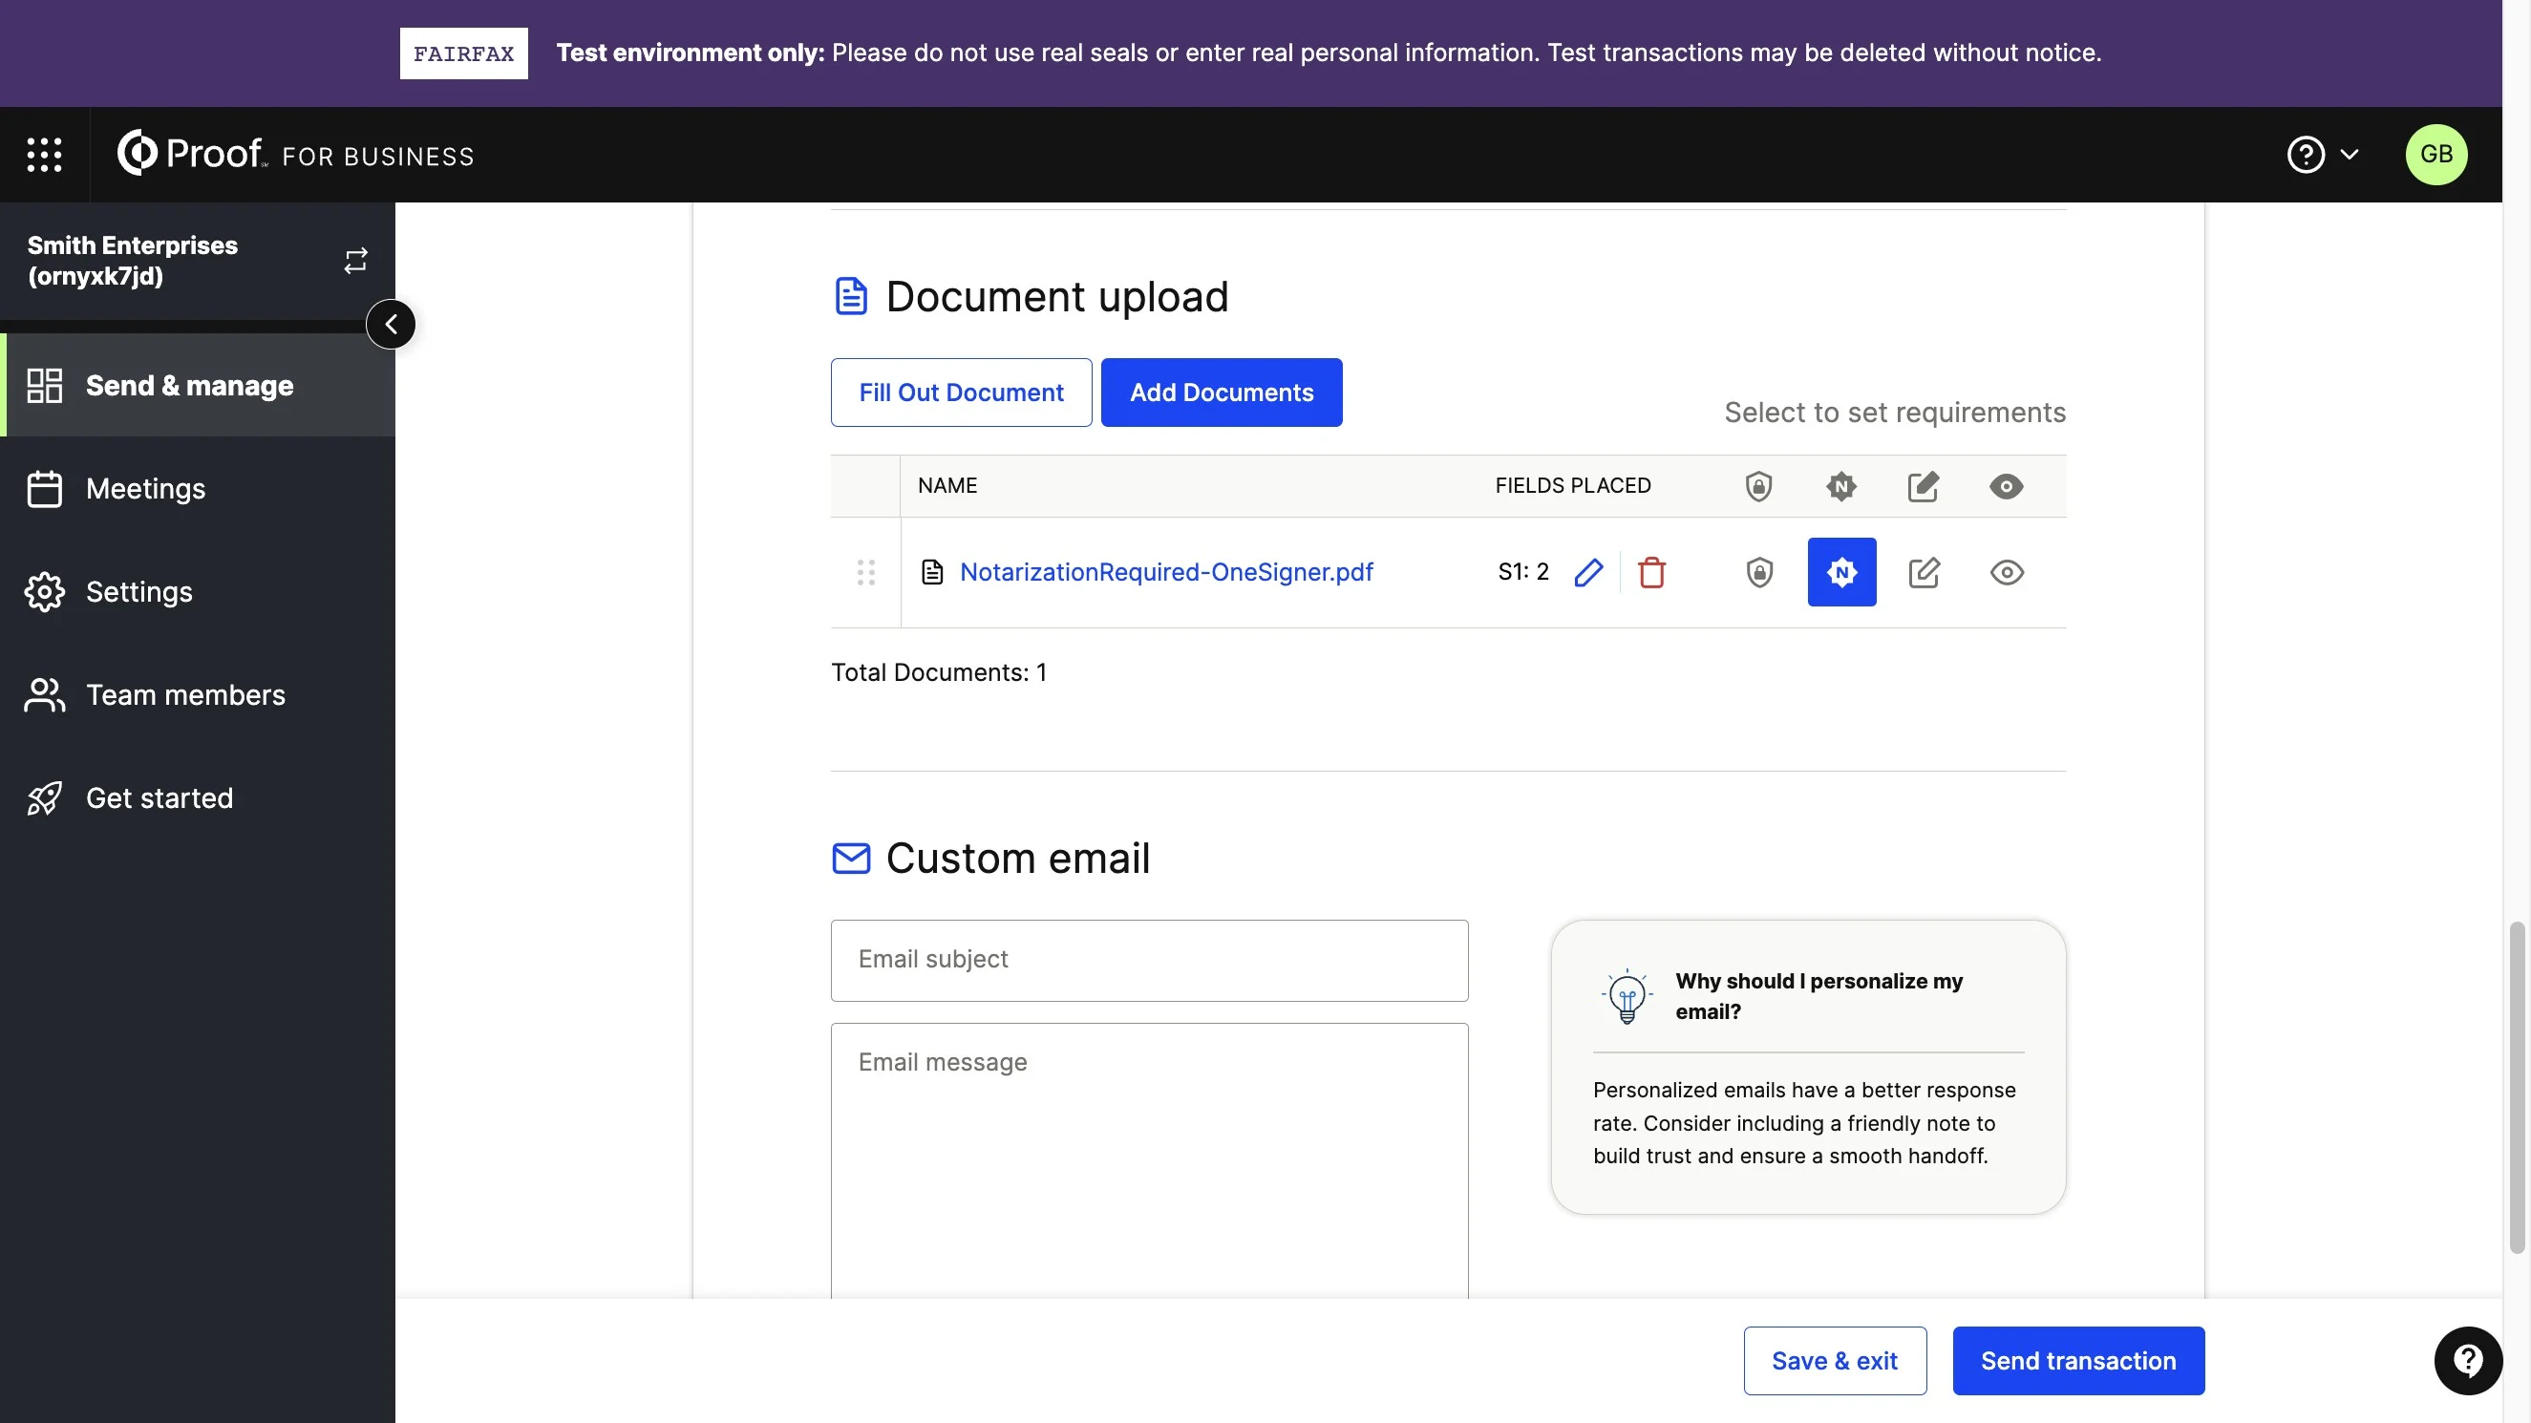Click the Fill Out Document button

pos(961,393)
